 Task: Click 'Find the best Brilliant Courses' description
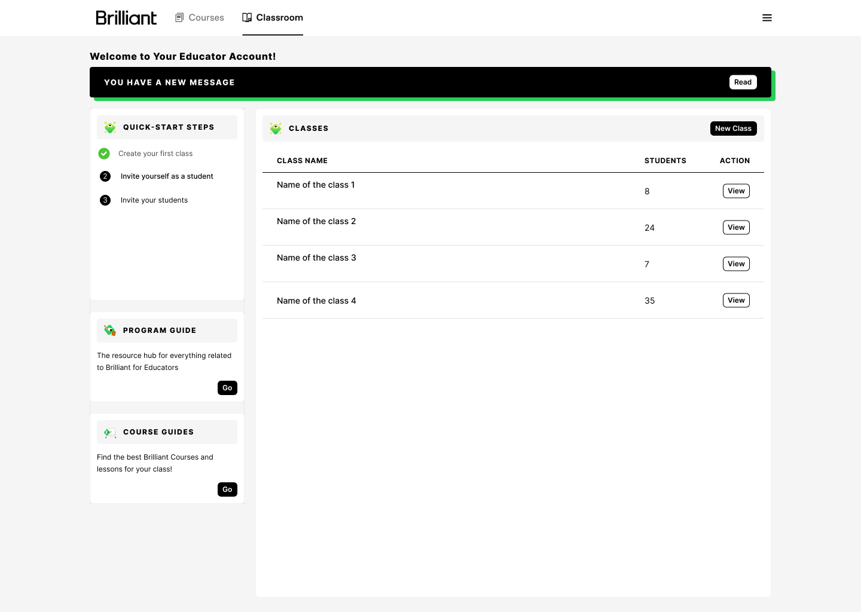click(155, 463)
